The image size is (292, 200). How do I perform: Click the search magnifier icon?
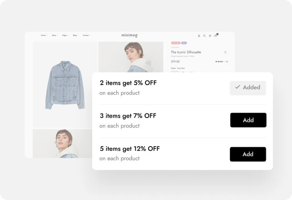pyautogui.click(x=204, y=36)
